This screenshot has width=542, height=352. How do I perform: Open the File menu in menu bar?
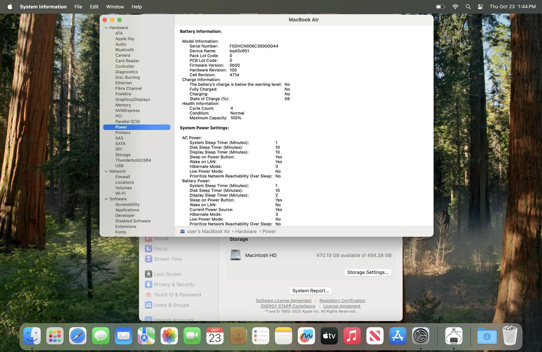(78, 7)
